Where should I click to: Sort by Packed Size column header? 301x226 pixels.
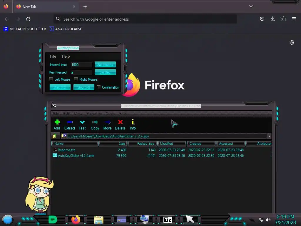point(143,144)
